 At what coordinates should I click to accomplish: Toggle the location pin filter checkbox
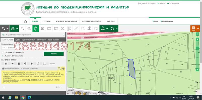[22, 64]
